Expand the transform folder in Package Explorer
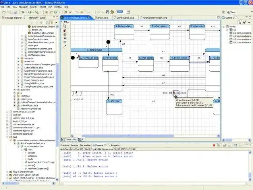 tap(14, 89)
